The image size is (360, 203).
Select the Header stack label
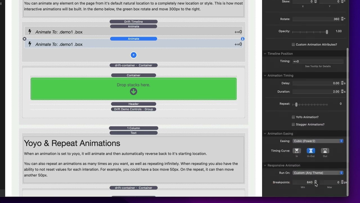tap(134, 104)
